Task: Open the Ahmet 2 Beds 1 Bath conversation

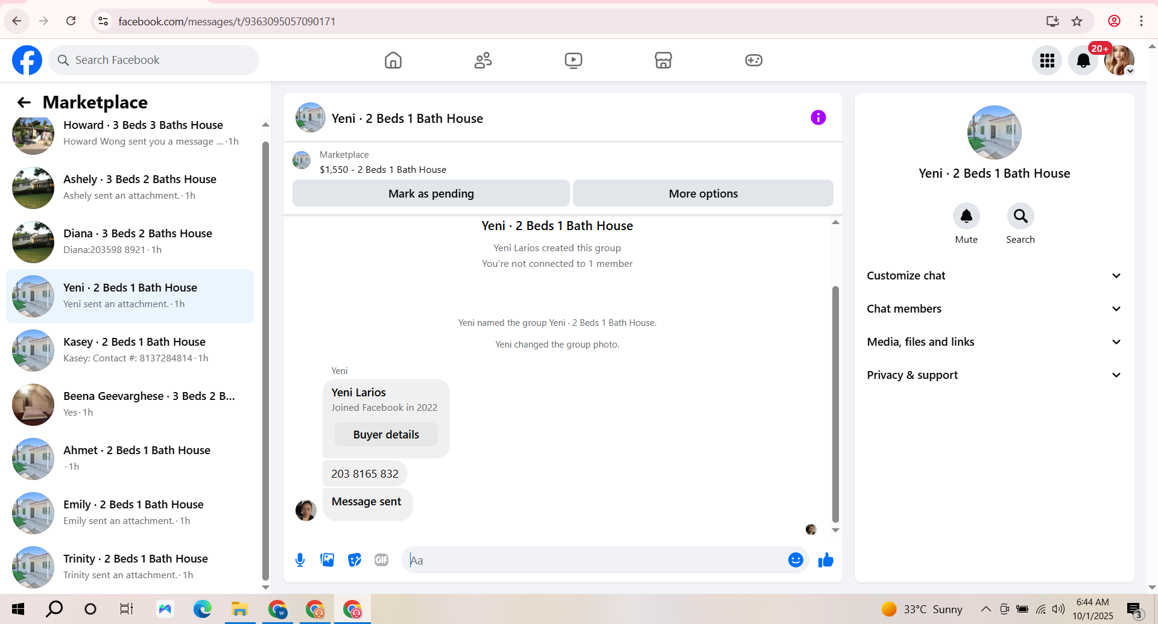Action: pos(130,458)
